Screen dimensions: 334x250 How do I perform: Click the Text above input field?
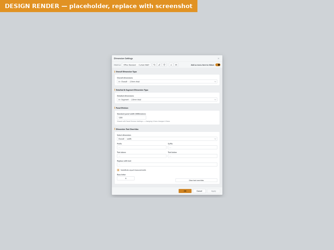point(142,156)
